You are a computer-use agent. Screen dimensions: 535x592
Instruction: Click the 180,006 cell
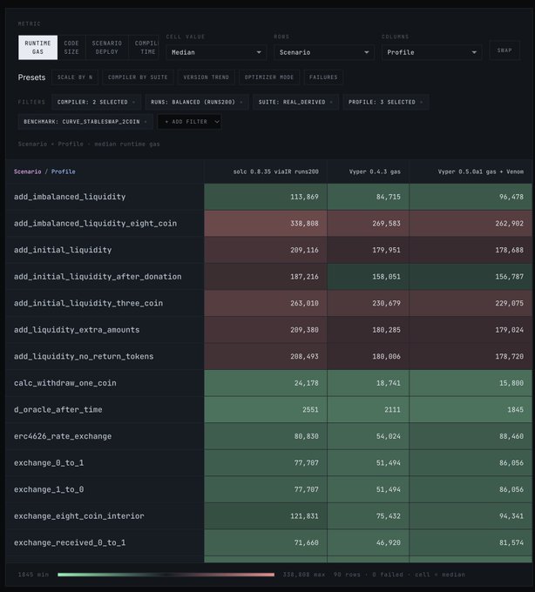pyautogui.click(x=368, y=356)
